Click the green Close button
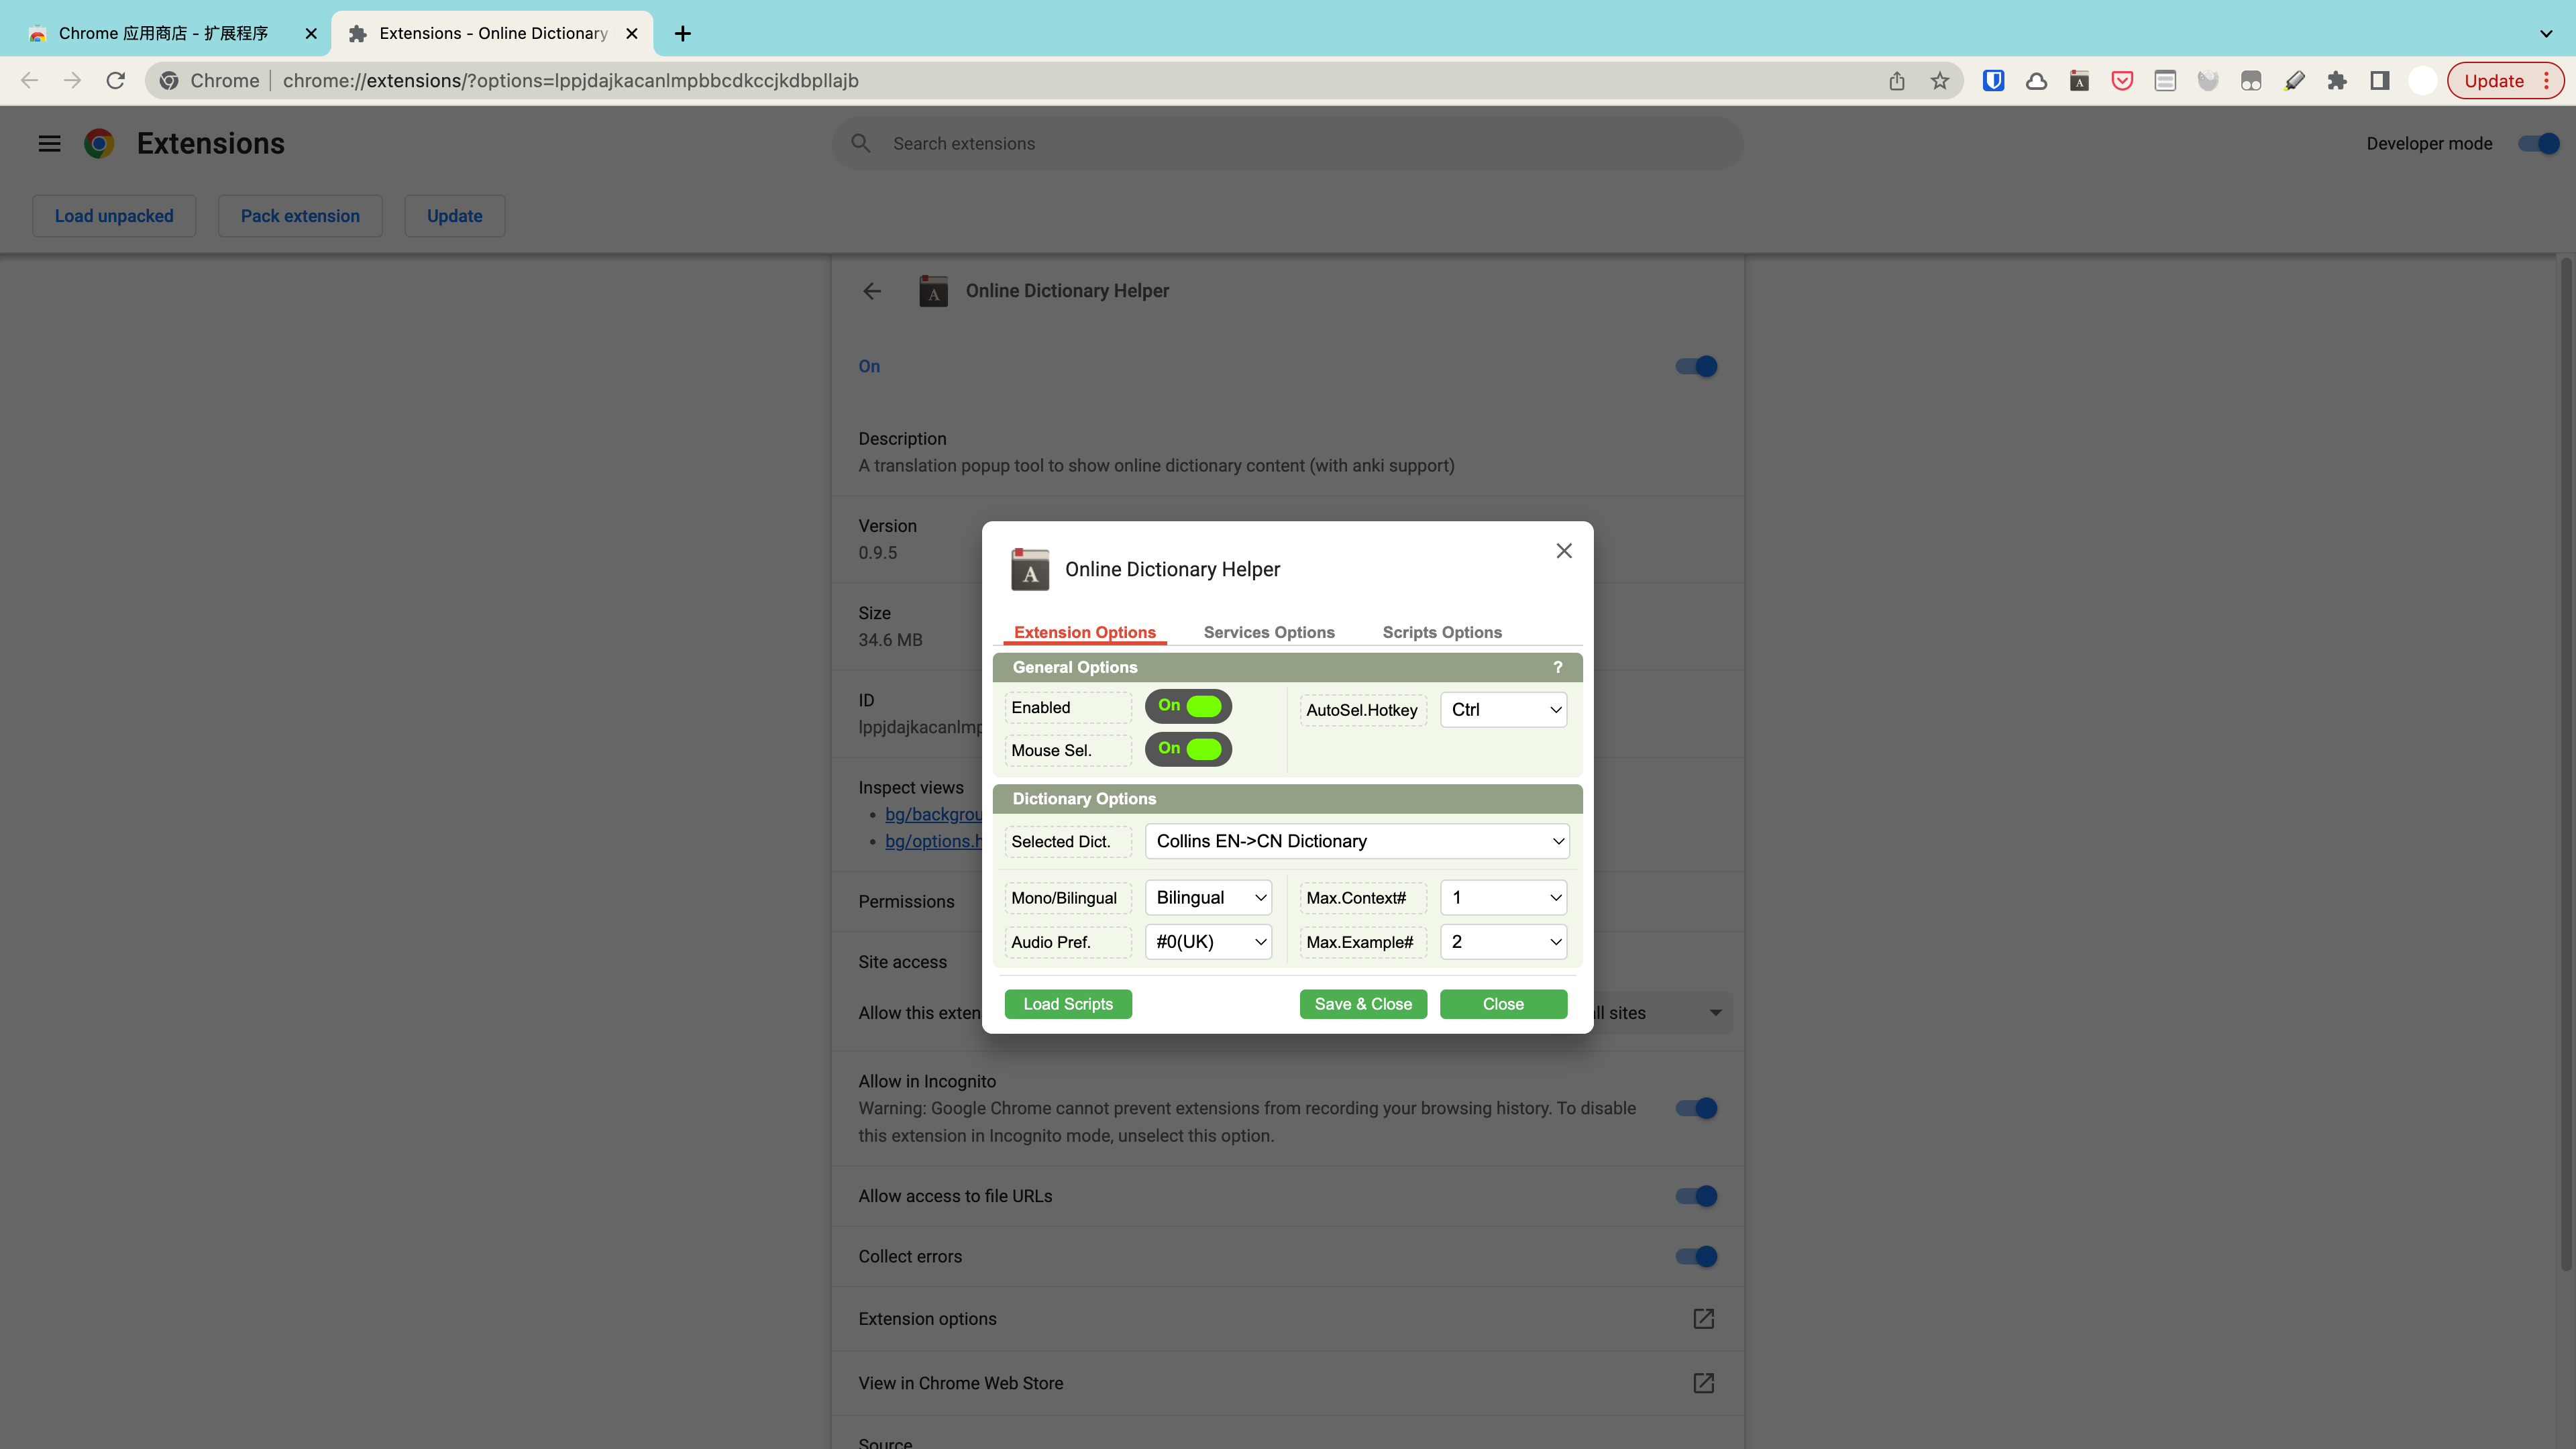 tap(1503, 1004)
